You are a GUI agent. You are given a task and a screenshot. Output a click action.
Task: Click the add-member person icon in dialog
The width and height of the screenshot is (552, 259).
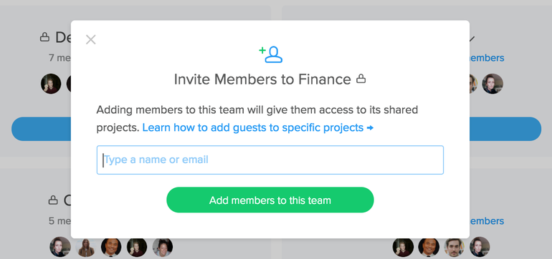(271, 54)
